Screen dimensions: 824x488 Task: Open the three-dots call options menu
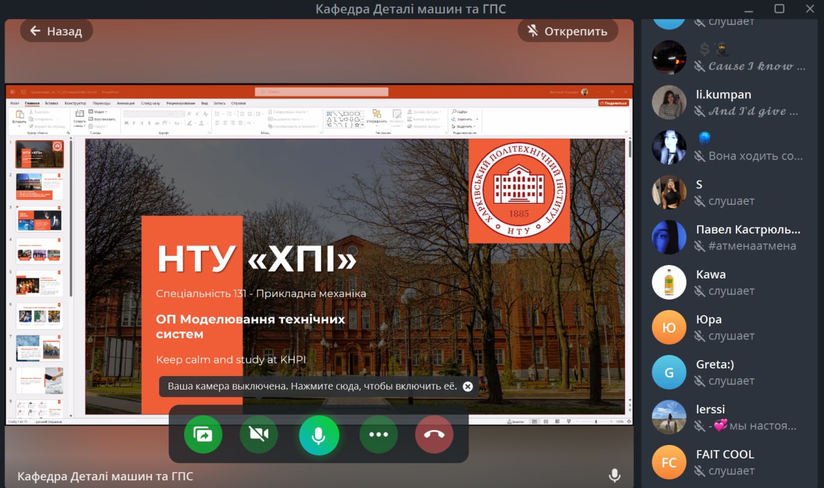[379, 435]
